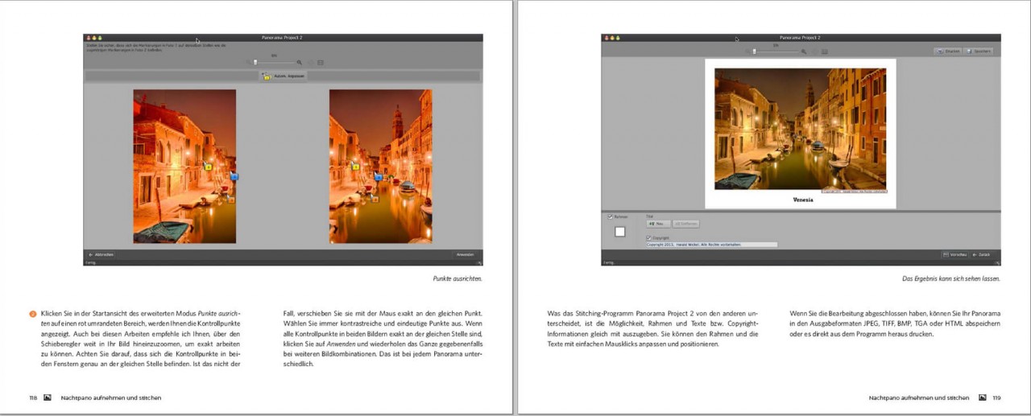Screen dimensions: 1031x416
Task: Click the copyright text input field
Action: pos(711,245)
